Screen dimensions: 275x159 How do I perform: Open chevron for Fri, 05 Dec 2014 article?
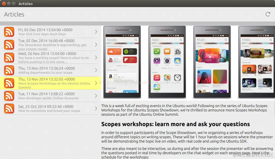(x=96, y=32)
